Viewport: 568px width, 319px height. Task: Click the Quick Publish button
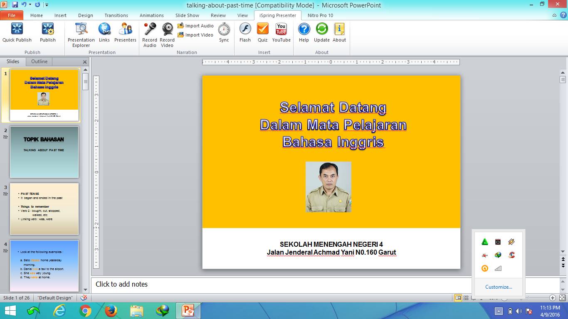coord(17,33)
